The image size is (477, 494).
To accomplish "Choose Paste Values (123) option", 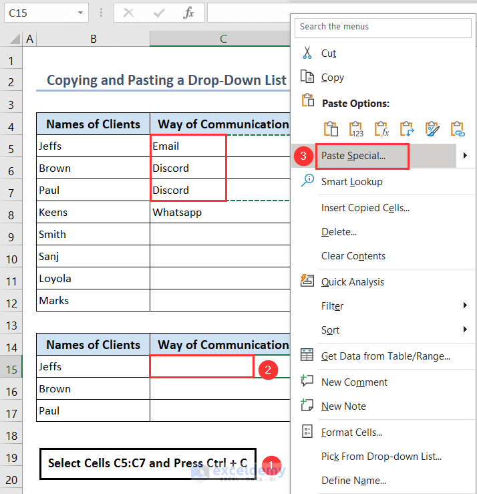I will point(356,128).
